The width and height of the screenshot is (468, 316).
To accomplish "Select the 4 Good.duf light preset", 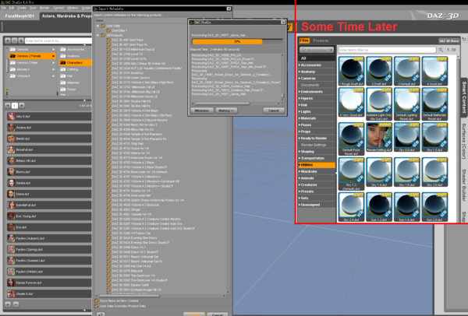I will [434, 71].
